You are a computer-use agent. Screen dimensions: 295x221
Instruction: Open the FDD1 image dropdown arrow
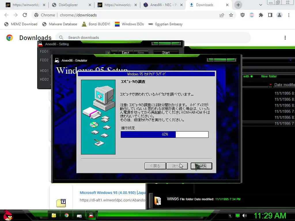pyautogui.click(x=108, y=53)
